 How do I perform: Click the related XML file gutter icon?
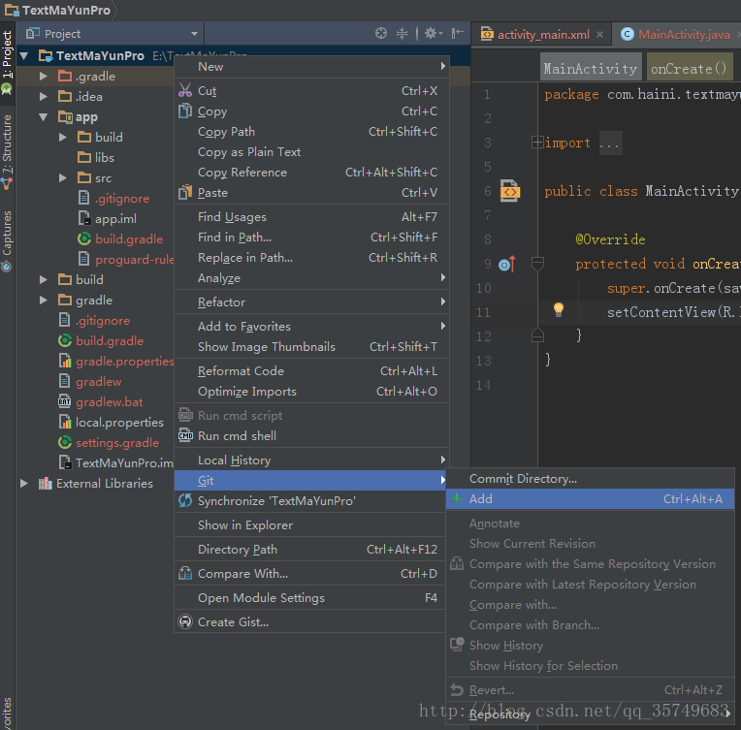pos(510,191)
